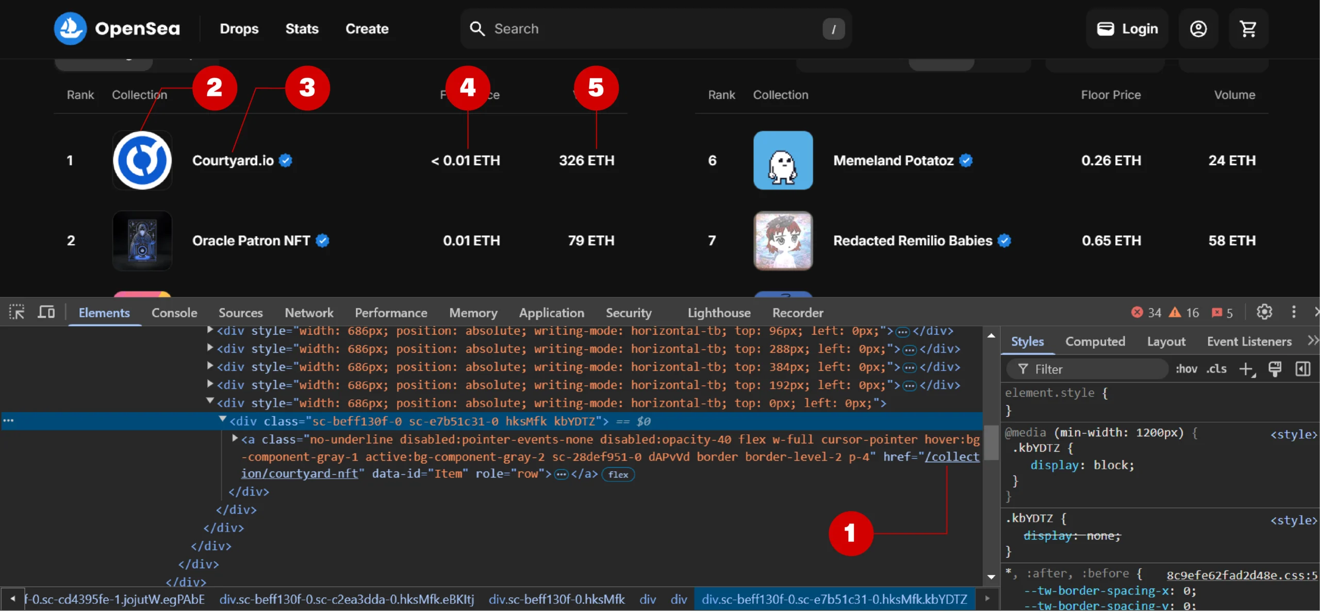Select the div.sc-beff130f-0.sc-c2ea3dda-0.hksMfk.eBKItj breadcrumb
Image resolution: width=1320 pixels, height=613 pixels.
(x=346, y=600)
